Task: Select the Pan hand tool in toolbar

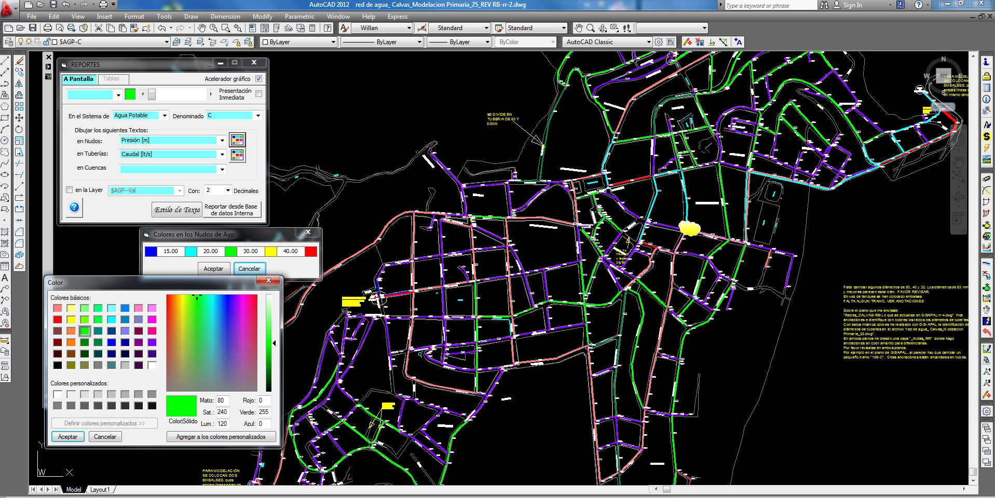Action: click(x=202, y=28)
